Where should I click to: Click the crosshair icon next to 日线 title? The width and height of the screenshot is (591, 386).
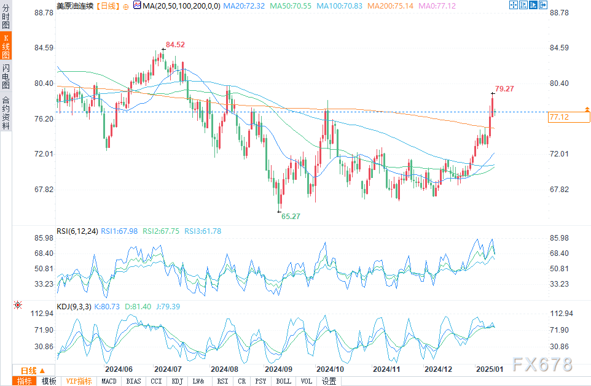coord(125,6)
